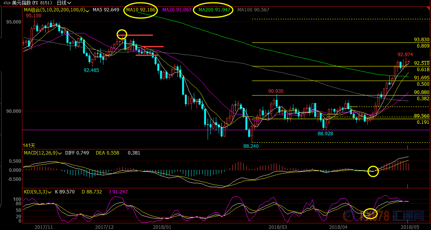Select the 88.240 bottom price label
Screen dimensions: 431x230
pos(251,147)
